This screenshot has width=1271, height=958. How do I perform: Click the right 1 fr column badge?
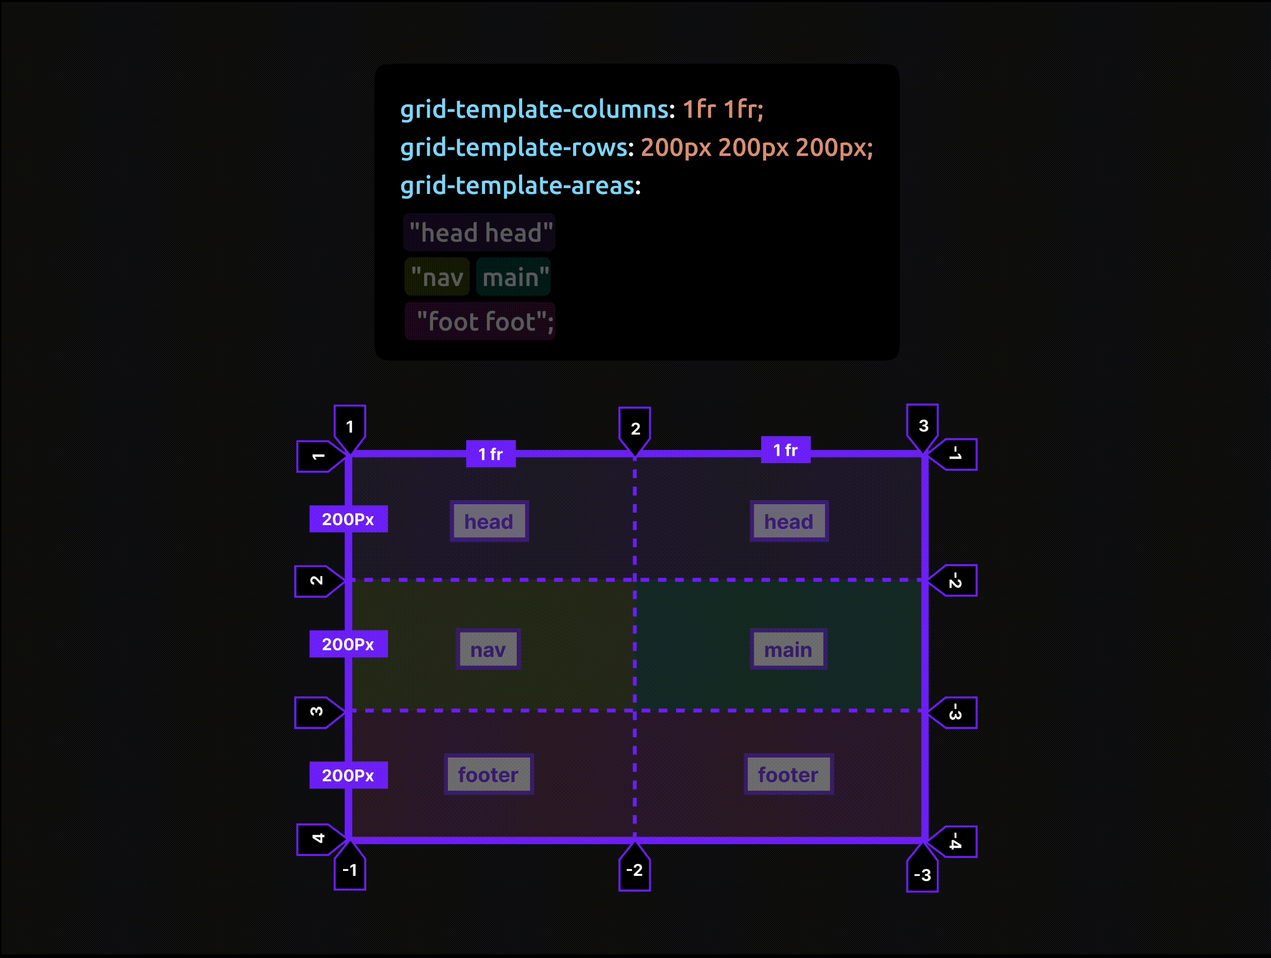coord(785,450)
